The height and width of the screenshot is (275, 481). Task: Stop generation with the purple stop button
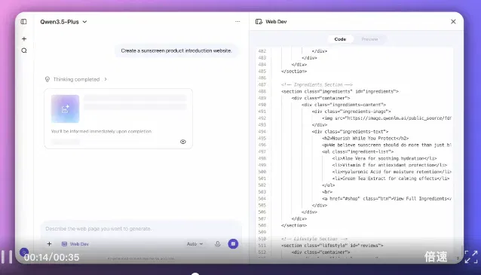(233, 244)
